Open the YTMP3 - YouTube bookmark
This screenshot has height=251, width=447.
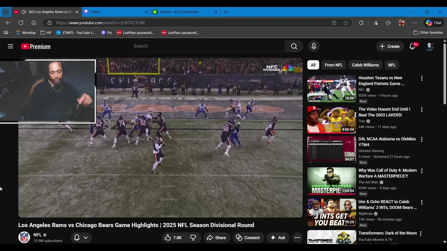tap(75, 33)
